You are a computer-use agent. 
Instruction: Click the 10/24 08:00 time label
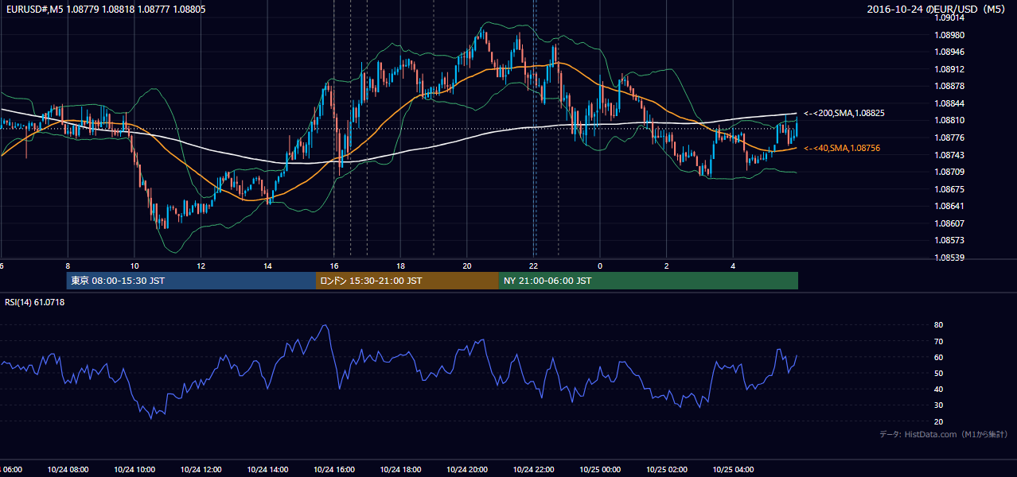(68, 470)
